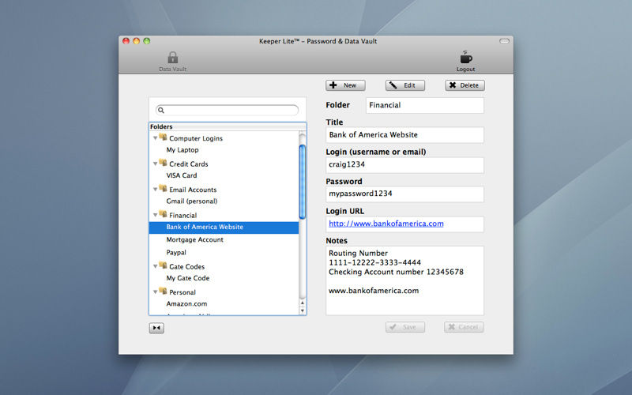This screenshot has width=632, height=395.
Task: Click the Logout coffee cup icon
Action: click(x=465, y=58)
